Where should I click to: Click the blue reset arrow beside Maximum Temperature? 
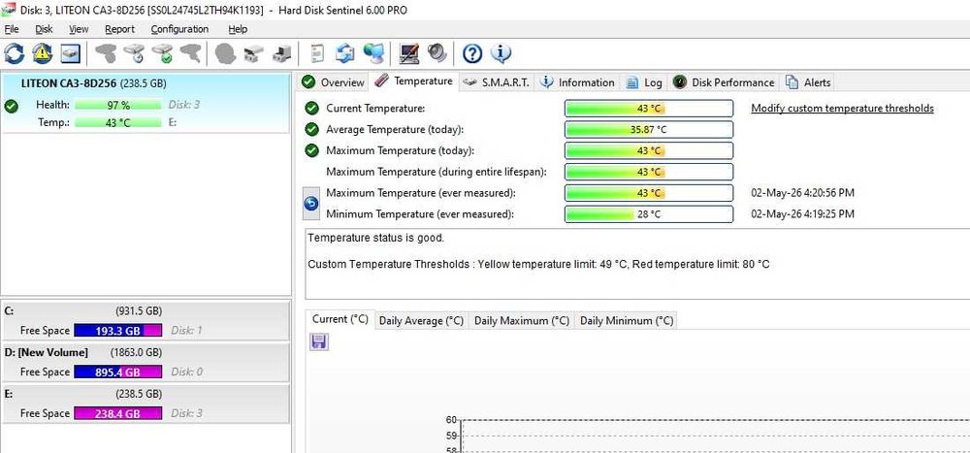coord(311,203)
